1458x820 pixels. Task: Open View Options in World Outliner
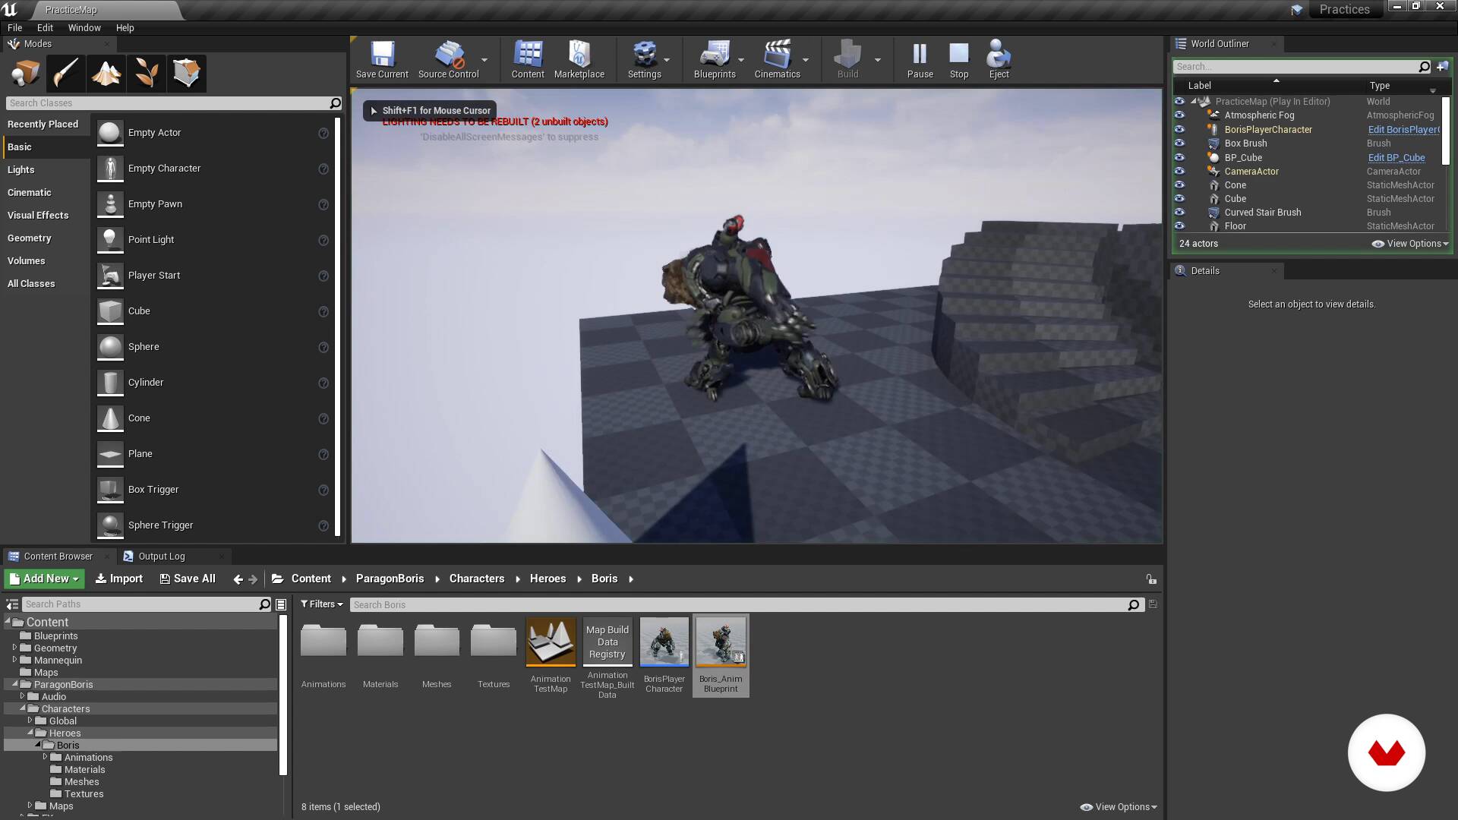(1410, 244)
